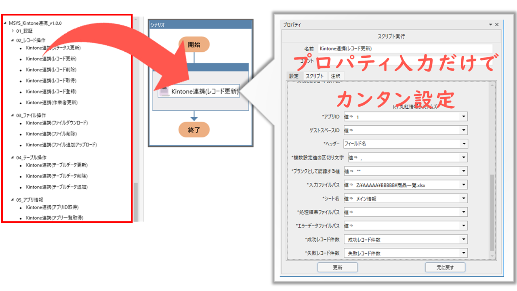This screenshot has width=517, height=291.
Task: Collapse the 03_ファイル操作 tree node
Action: coord(13,115)
